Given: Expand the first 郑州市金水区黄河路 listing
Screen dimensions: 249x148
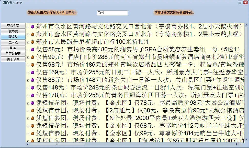Looking at the screenshot, I should (x=28, y=26).
